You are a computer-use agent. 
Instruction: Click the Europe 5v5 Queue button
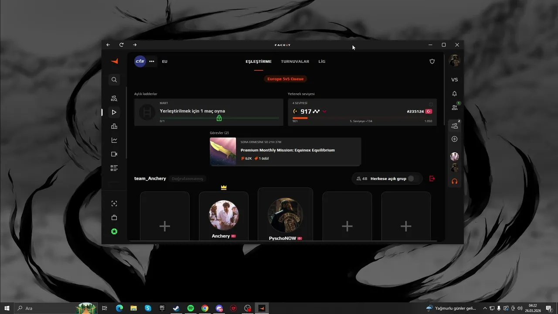(x=286, y=79)
